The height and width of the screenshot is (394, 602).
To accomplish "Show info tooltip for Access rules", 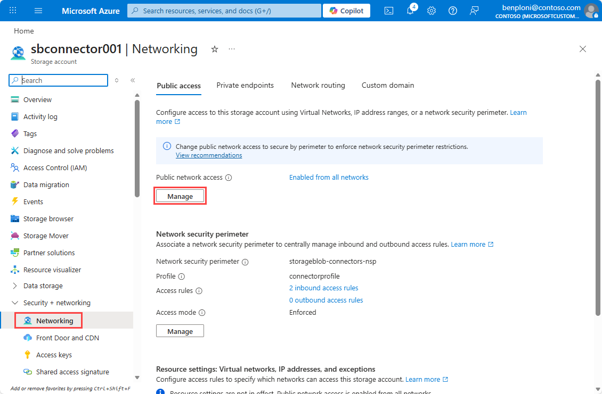I will pos(199,291).
